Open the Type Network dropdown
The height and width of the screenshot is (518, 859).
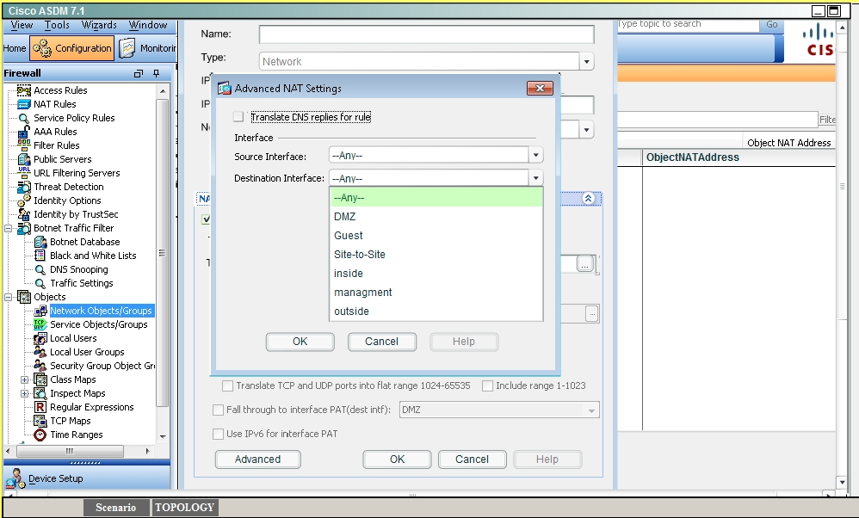(587, 61)
